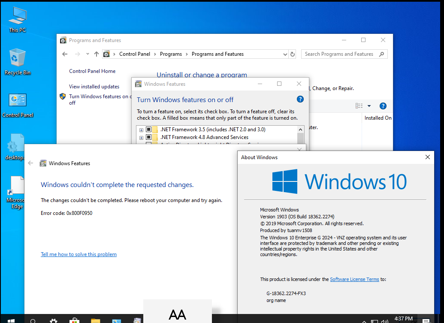Click Control Panel breadcrumb

[x=135, y=54]
